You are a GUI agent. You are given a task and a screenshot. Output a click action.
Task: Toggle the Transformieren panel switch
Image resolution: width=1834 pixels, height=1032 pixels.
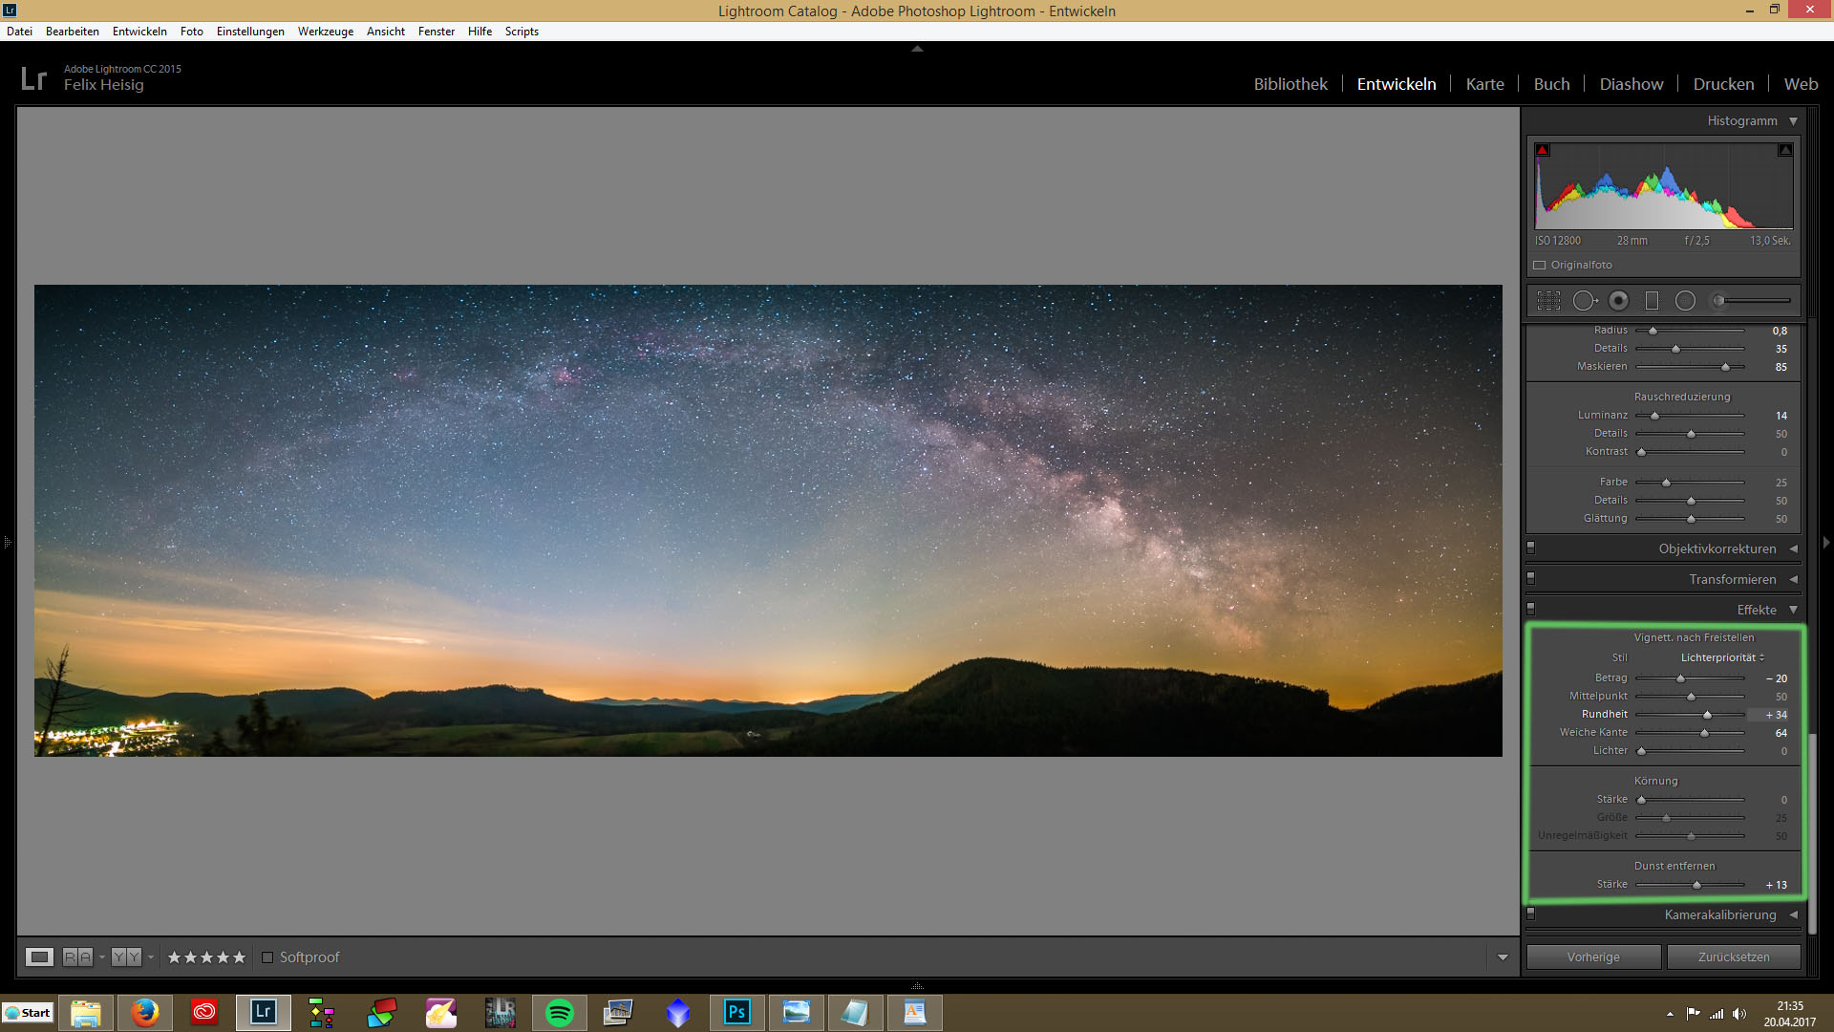(x=1530, y=579)
